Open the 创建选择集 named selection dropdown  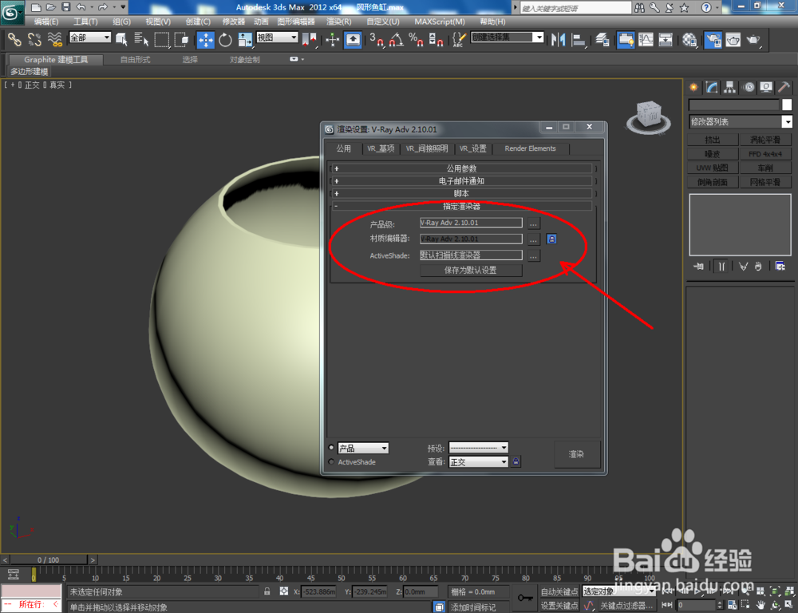508,38
